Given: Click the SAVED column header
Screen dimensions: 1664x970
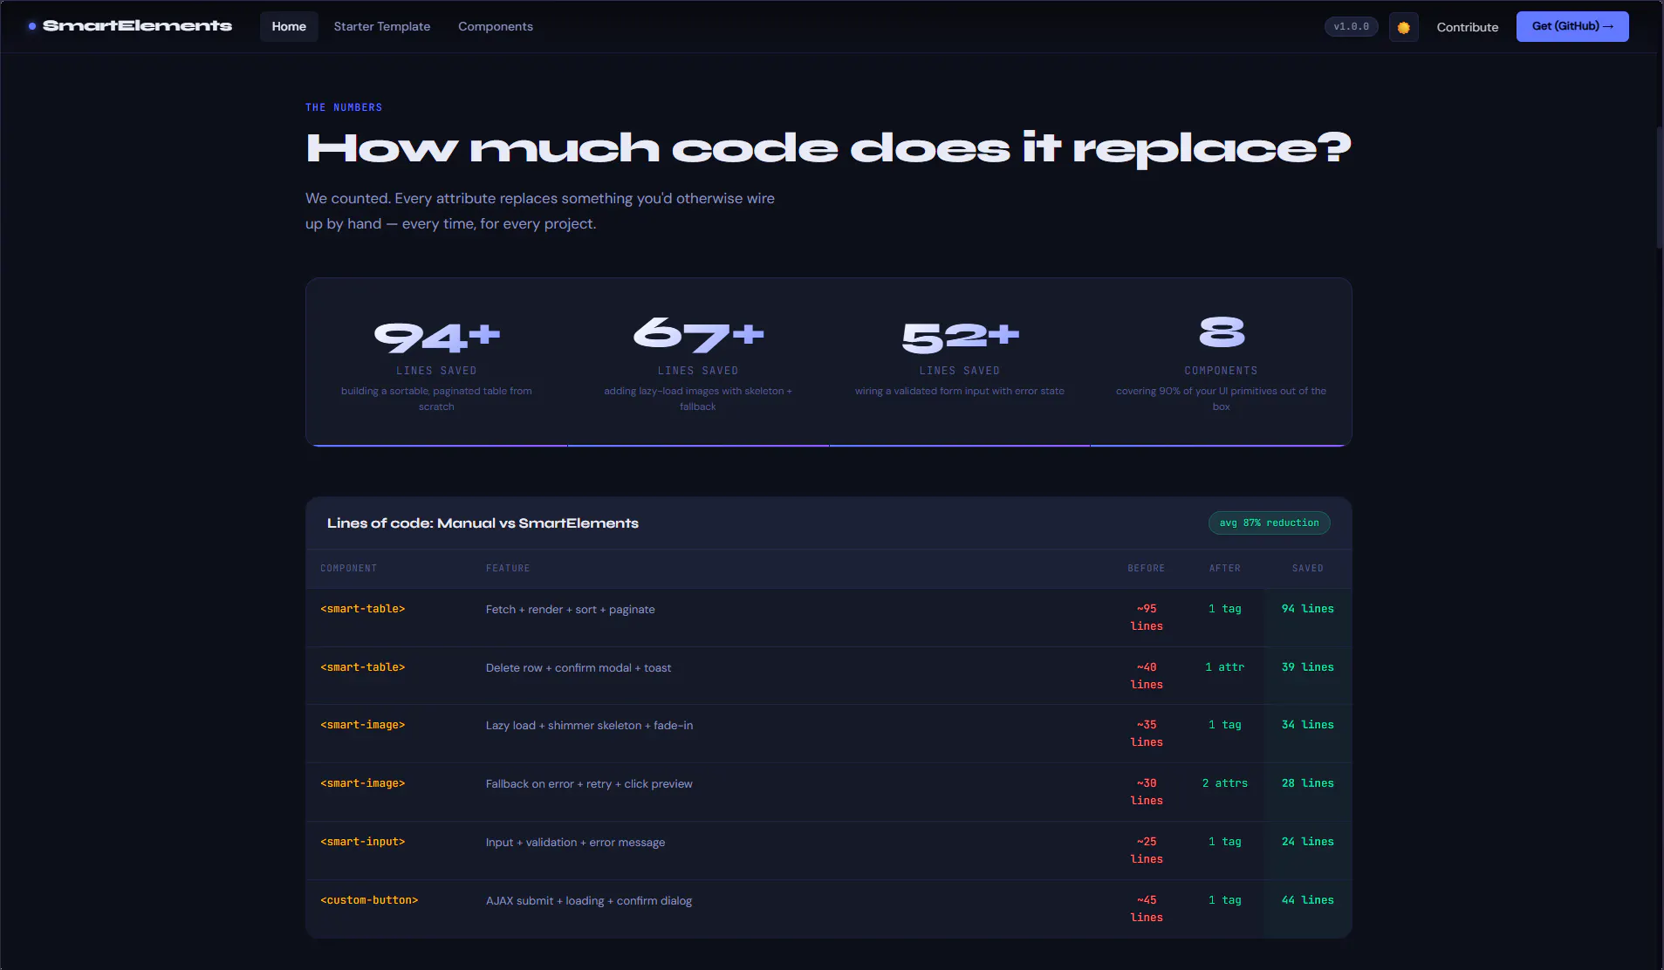Looking at the screenshot, I should [x=1307, y=568].
